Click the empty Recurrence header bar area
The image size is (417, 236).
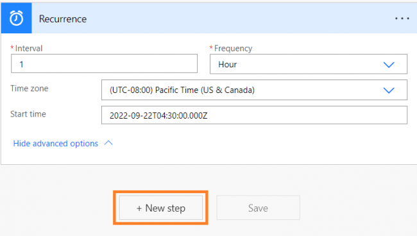239,19
